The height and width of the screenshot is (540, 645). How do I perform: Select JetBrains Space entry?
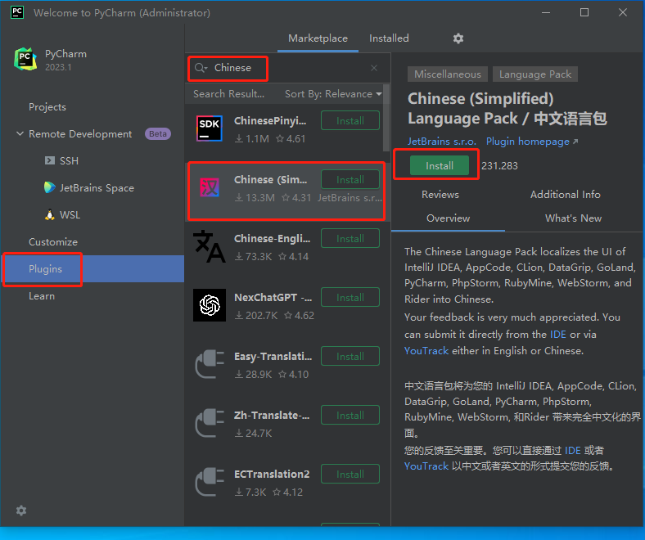point(97,187)
